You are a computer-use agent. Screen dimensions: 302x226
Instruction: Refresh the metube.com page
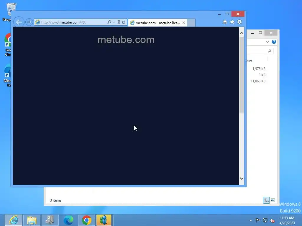(124, 22)
